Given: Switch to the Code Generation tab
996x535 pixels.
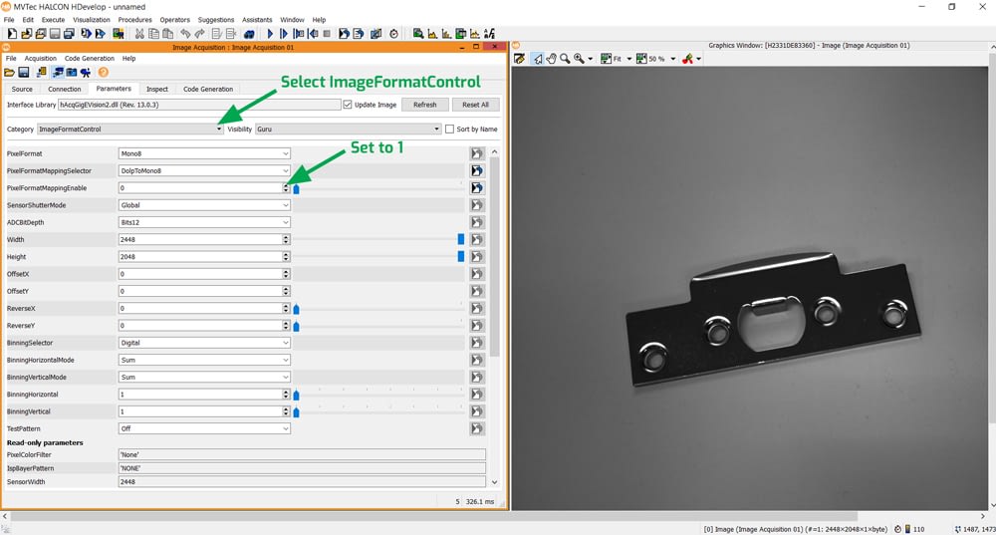Looking at the screenshot, I should (208, 89).
